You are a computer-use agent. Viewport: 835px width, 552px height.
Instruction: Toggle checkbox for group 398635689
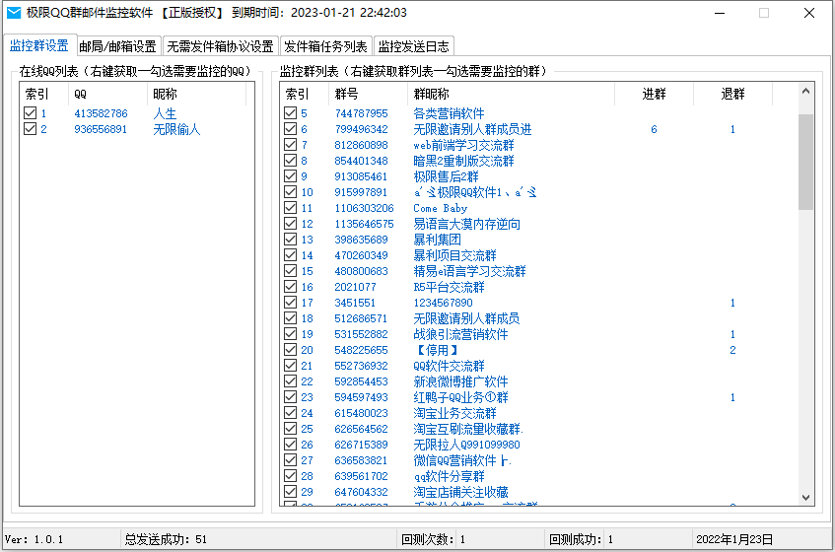(x=290, y=239)
